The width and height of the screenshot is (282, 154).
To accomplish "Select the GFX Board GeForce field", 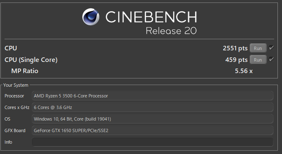I will click(153, 130).
